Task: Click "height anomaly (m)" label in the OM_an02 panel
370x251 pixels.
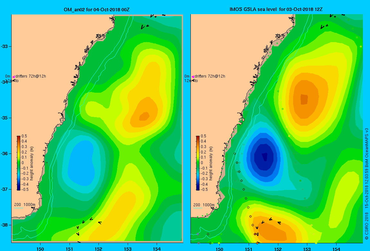Action: 32,163
